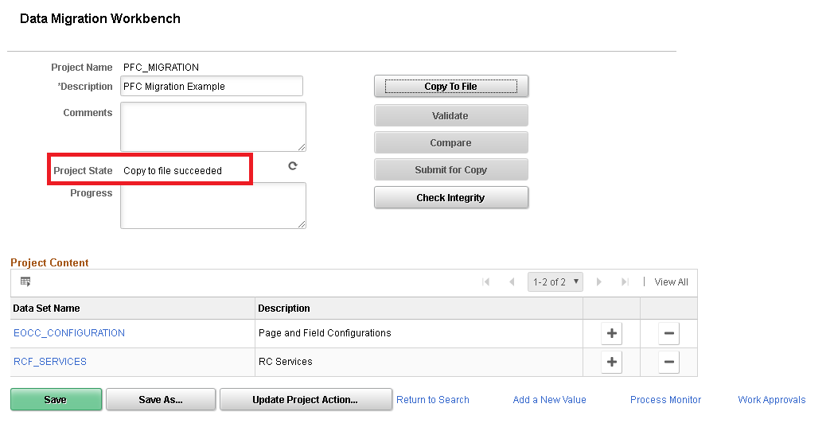Open the 1-2 of 2 row range dropdown

point(555,281)
